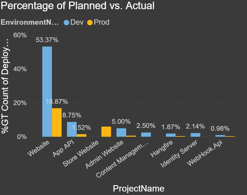Screen dimensions: 247x195
Task: Select the Content Management blue bar
Action: [146, 135]
